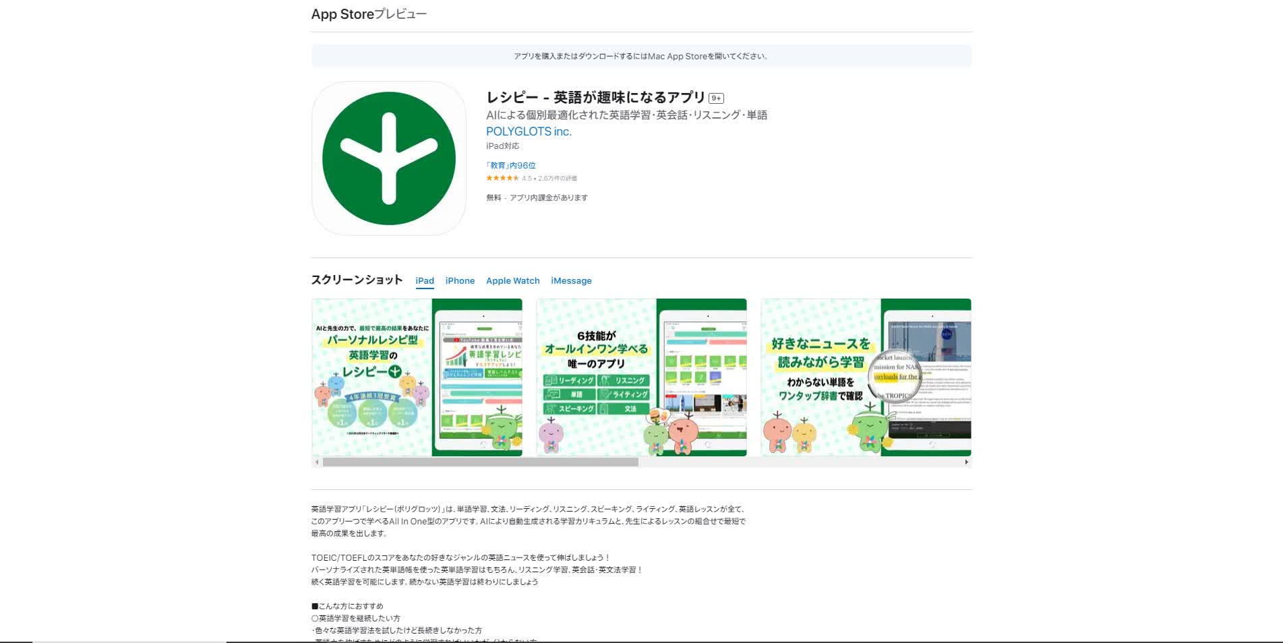
Task: Select the iPhone screenshots tab
Action: (460, 281)
